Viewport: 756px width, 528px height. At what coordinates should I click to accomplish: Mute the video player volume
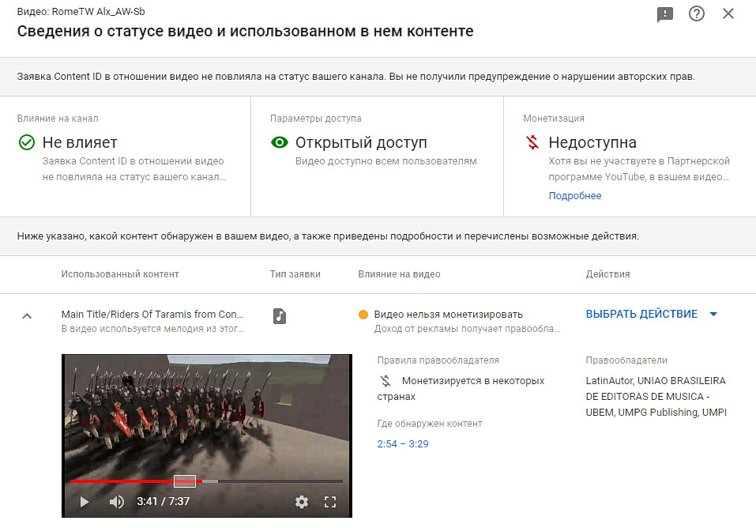(x=116, y=502)
